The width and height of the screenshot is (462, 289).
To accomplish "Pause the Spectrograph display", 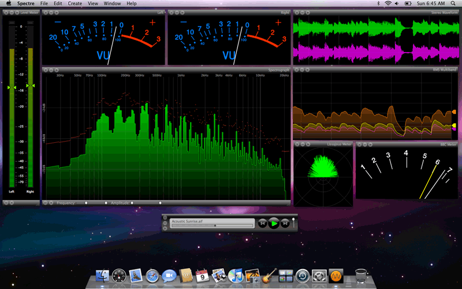I will 46,203.
